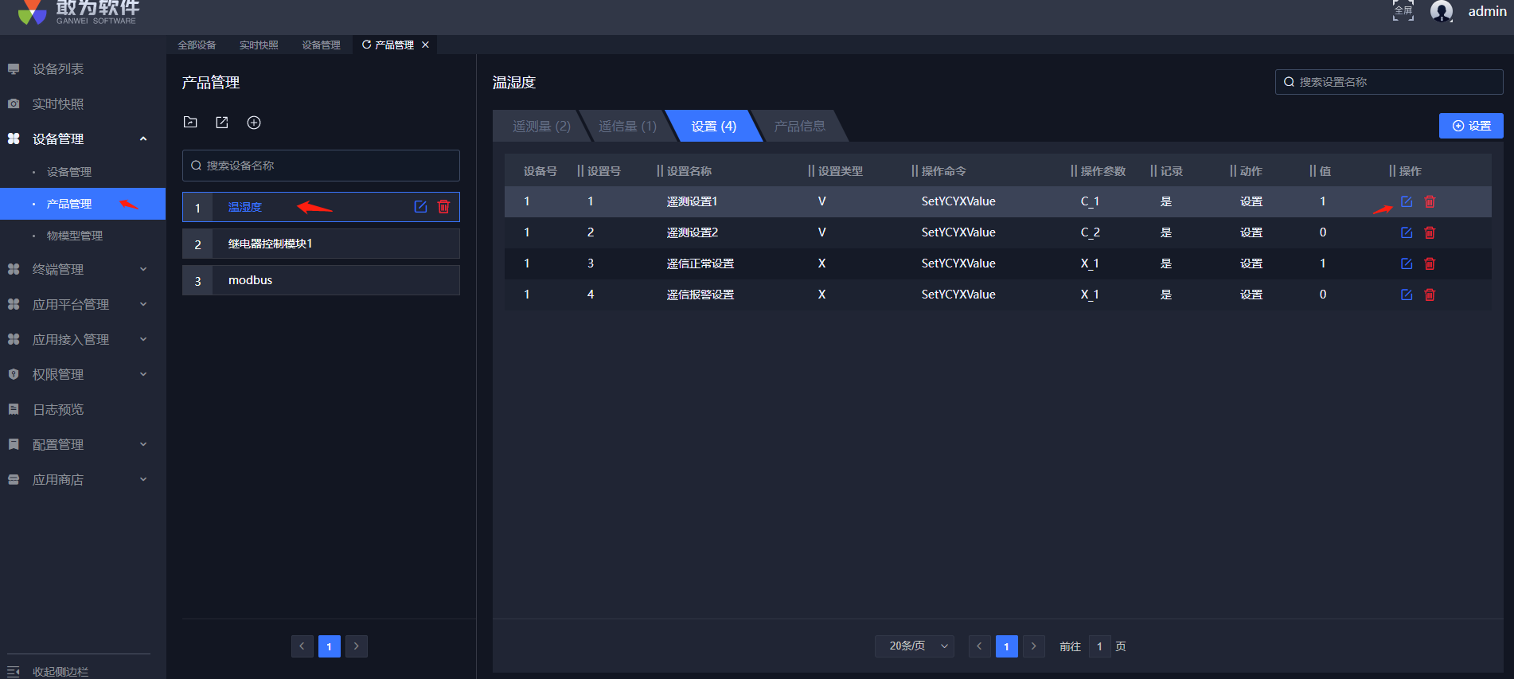Click the add product plus icon

[254, 123]
